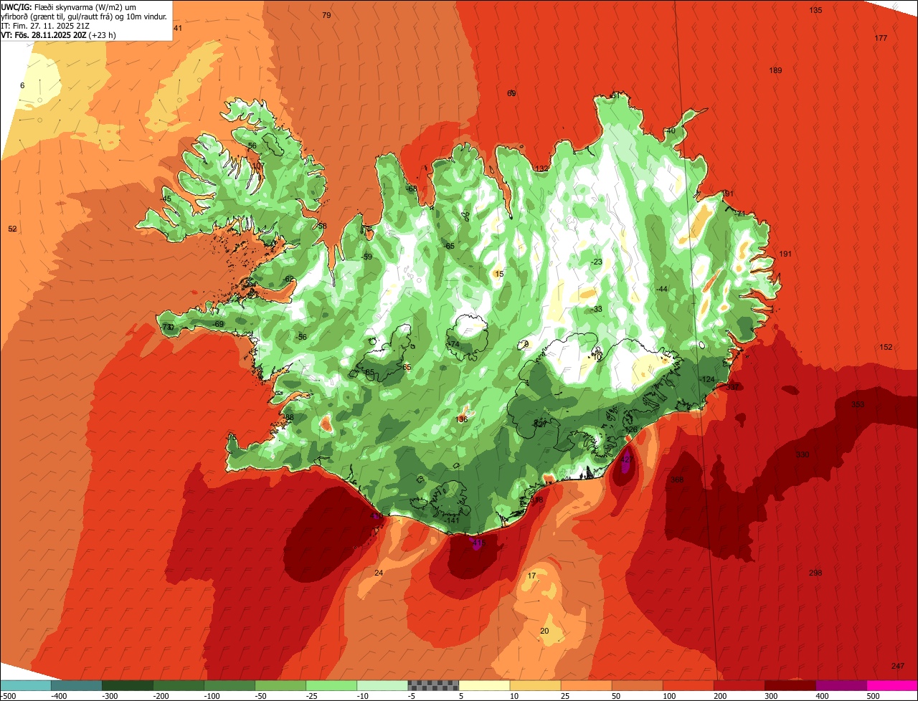Select the dark teal -400 legend swatch
918x701 pixels.
[77, 685]
